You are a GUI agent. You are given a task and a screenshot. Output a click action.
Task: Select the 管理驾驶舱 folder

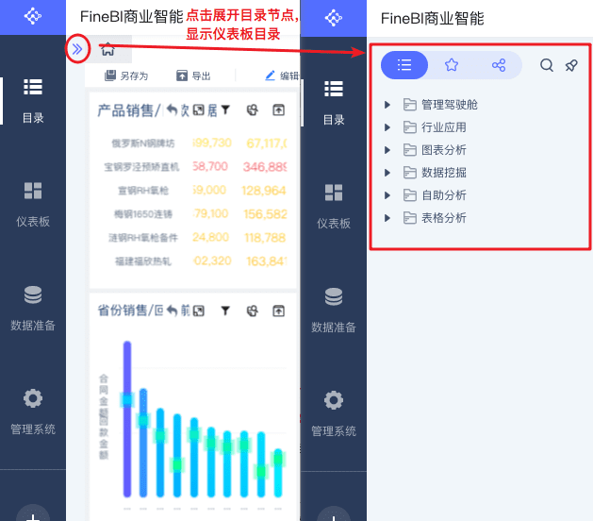tap(440, 105)
